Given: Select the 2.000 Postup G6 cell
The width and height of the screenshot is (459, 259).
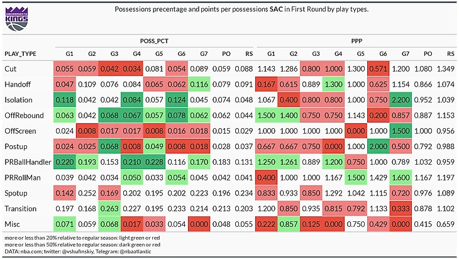Looking at the screenshot, I should [x=379, y=146].
